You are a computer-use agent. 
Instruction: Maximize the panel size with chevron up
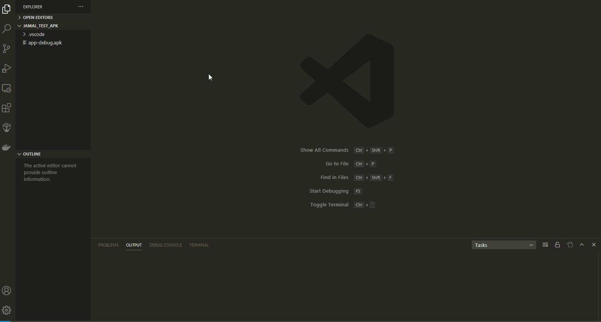(x=582, y=245)
